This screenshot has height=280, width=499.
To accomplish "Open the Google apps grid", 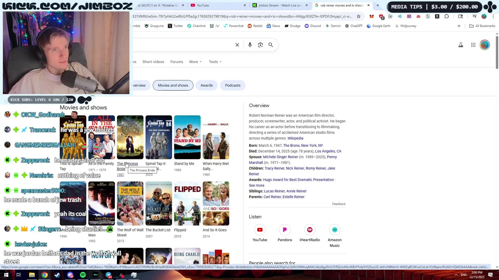I will [473, 45].
